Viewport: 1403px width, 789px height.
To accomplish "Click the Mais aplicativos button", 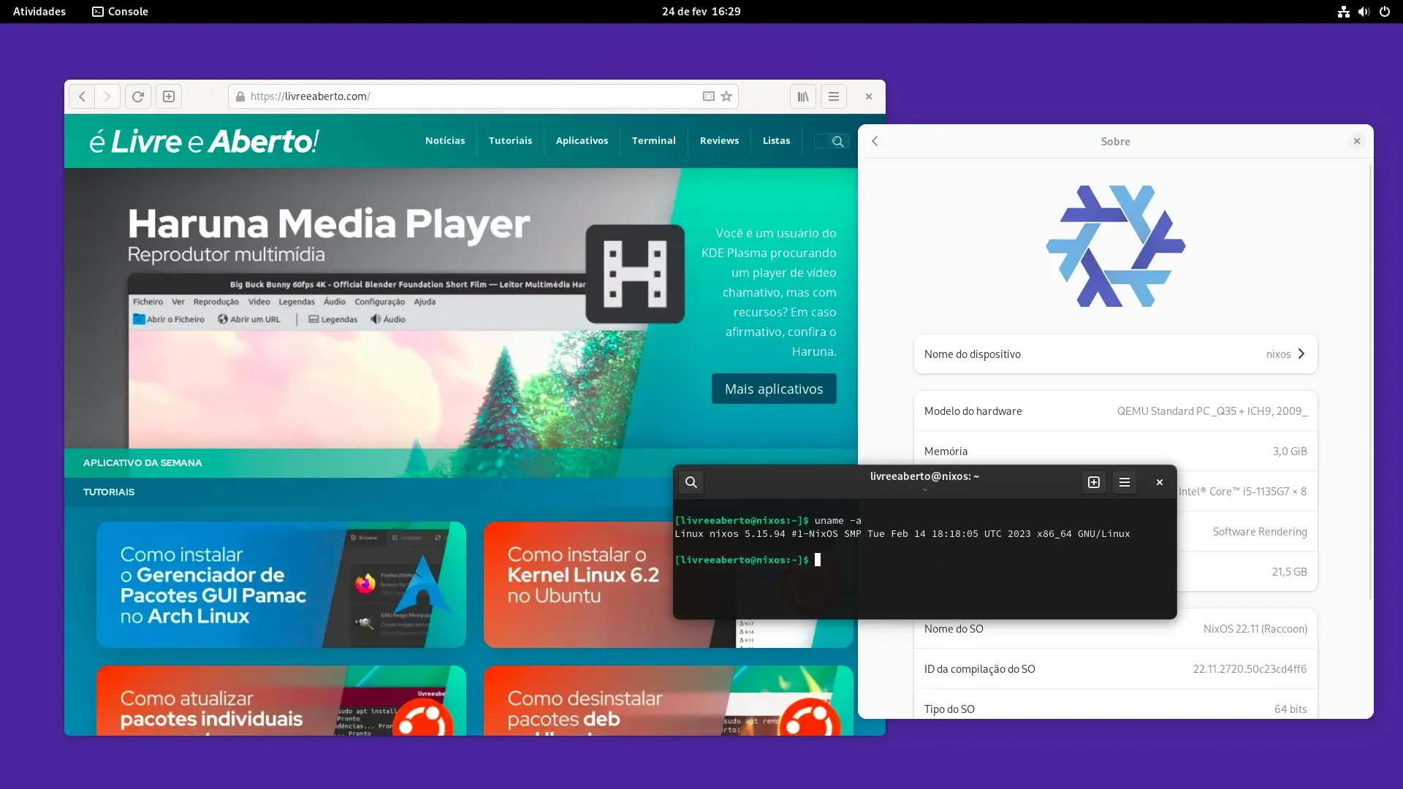I will [x=774, y=389].
